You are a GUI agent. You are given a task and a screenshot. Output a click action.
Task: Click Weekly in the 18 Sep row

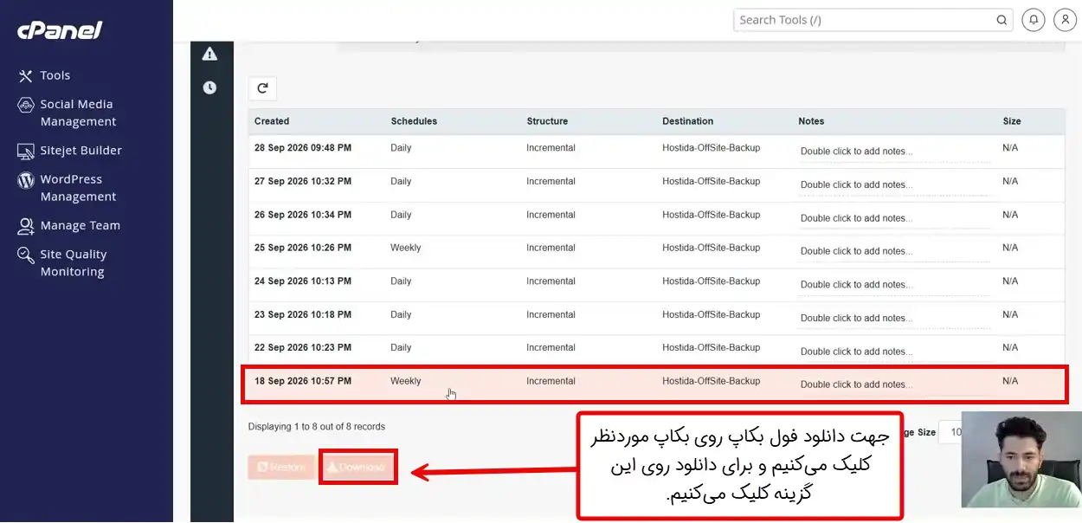pyautogui.click(x=405, y=381)
